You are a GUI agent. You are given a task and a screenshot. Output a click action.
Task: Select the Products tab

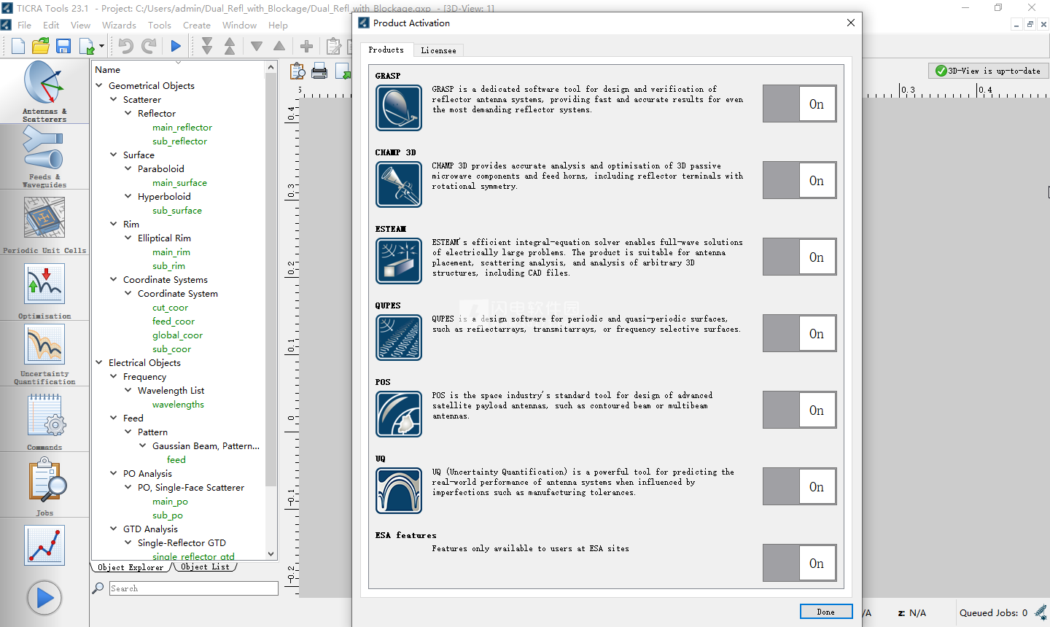click(386, 50)
